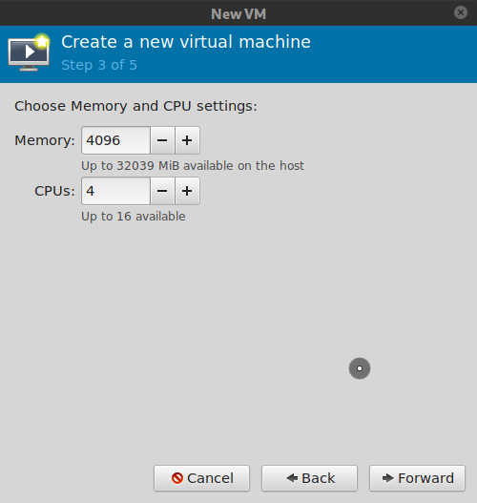Click 'Up to 16 available' text
This screenshot has width=477, height=503.
[x=134, y=217]
